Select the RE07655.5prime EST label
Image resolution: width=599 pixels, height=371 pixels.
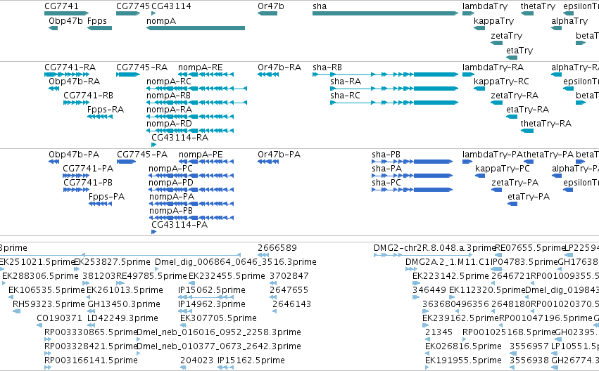[530, 248]
